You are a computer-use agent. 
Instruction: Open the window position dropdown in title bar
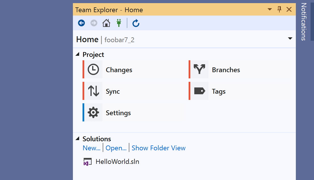tap(270, 9)
